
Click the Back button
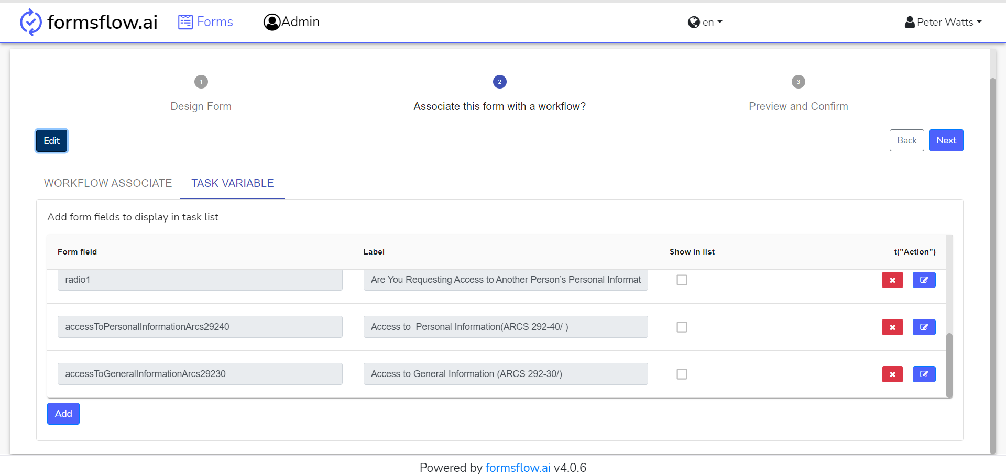coord(907,140)
